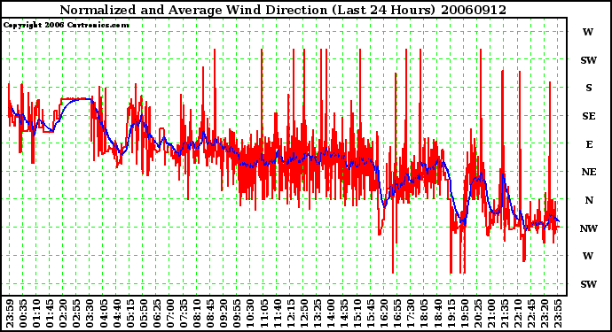Select the 'E' direction axis label
This screenshot has width=612, height=332.
point(589,144)
